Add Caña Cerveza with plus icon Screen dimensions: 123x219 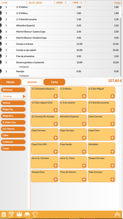click(112, 124)
